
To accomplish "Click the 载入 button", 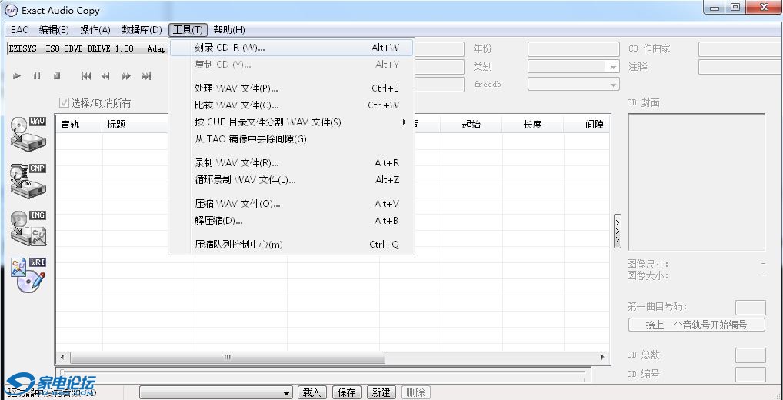I will pyautogui.click(x=312, y=392).
